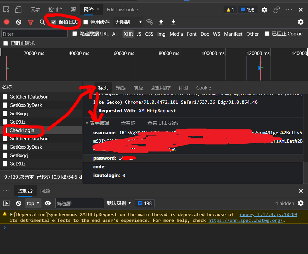Open the 计时 timing tab
Viewport: 308px width, 254px height.
click(x=183, y=88)
